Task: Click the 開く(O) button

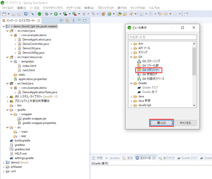Action: 161,123
